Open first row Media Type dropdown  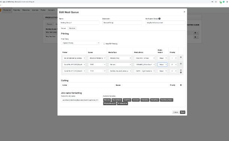[x=120, y=58]
